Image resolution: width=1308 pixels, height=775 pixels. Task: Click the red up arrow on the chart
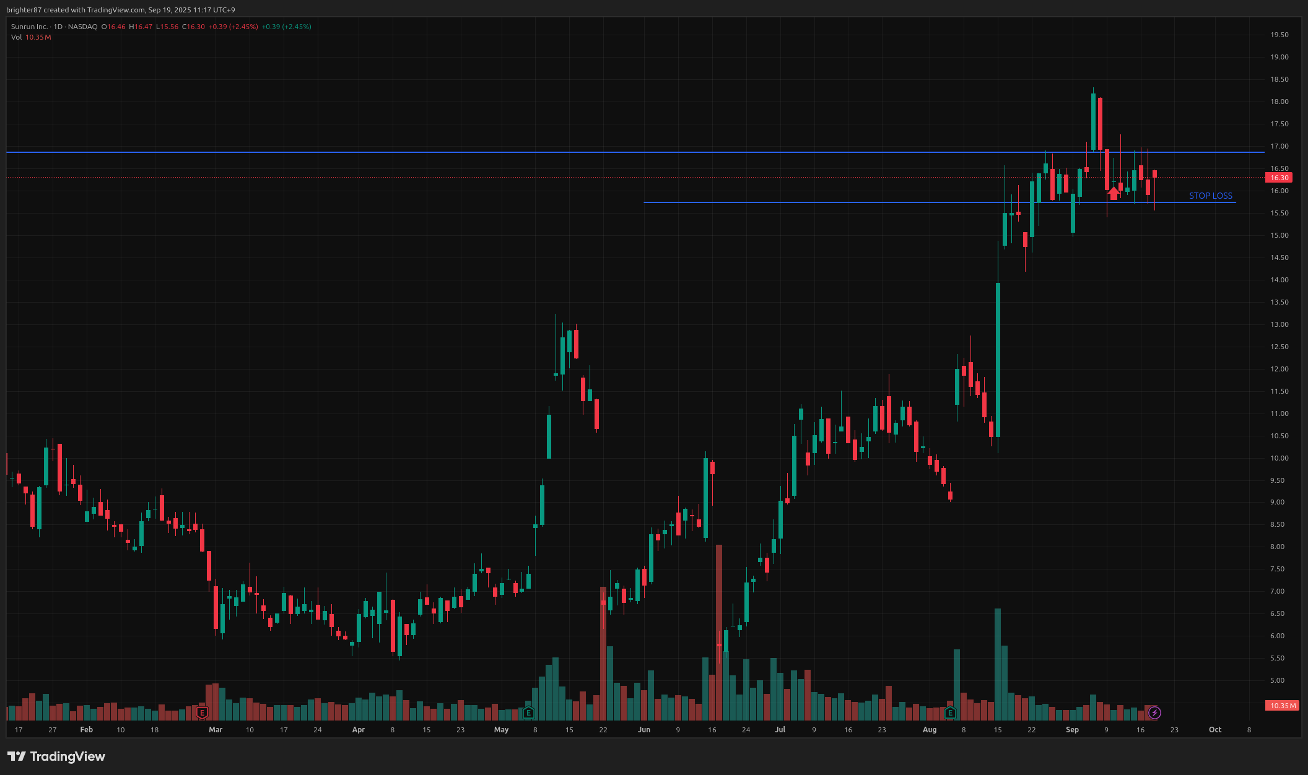[x=1114, y=194]
